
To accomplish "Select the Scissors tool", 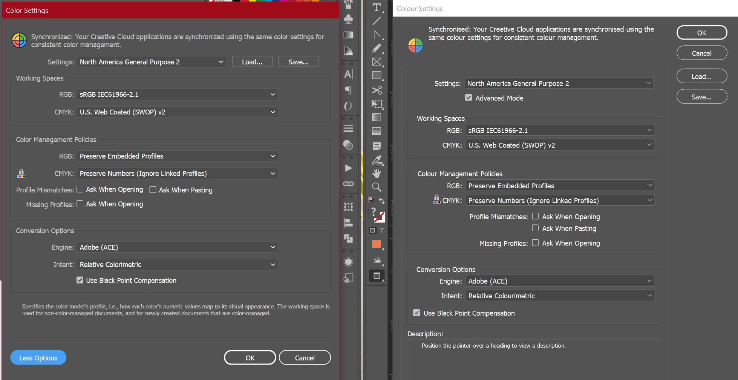I will [x=377, y=90].
